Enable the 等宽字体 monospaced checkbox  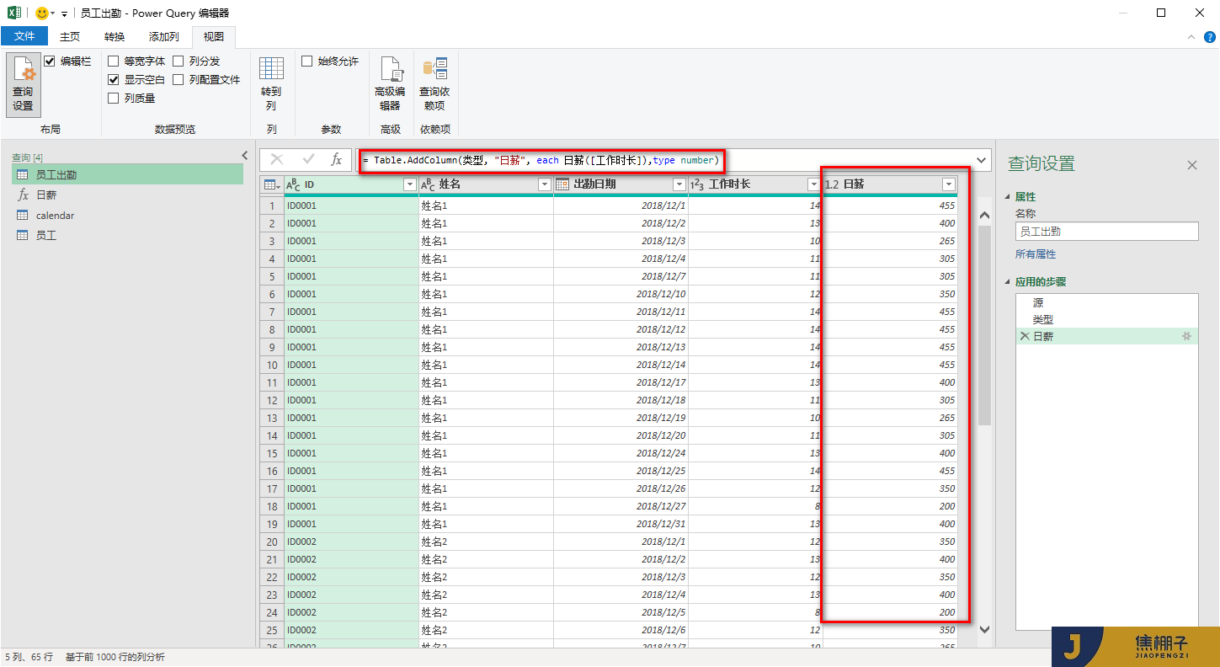coord(114,61)
